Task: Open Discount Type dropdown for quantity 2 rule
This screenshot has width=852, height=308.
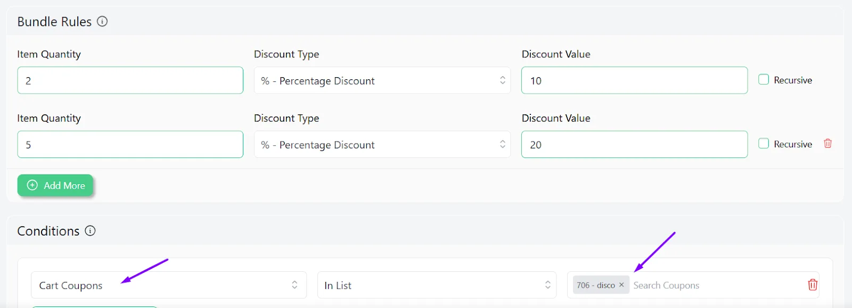Action: (x=382, y=80)
